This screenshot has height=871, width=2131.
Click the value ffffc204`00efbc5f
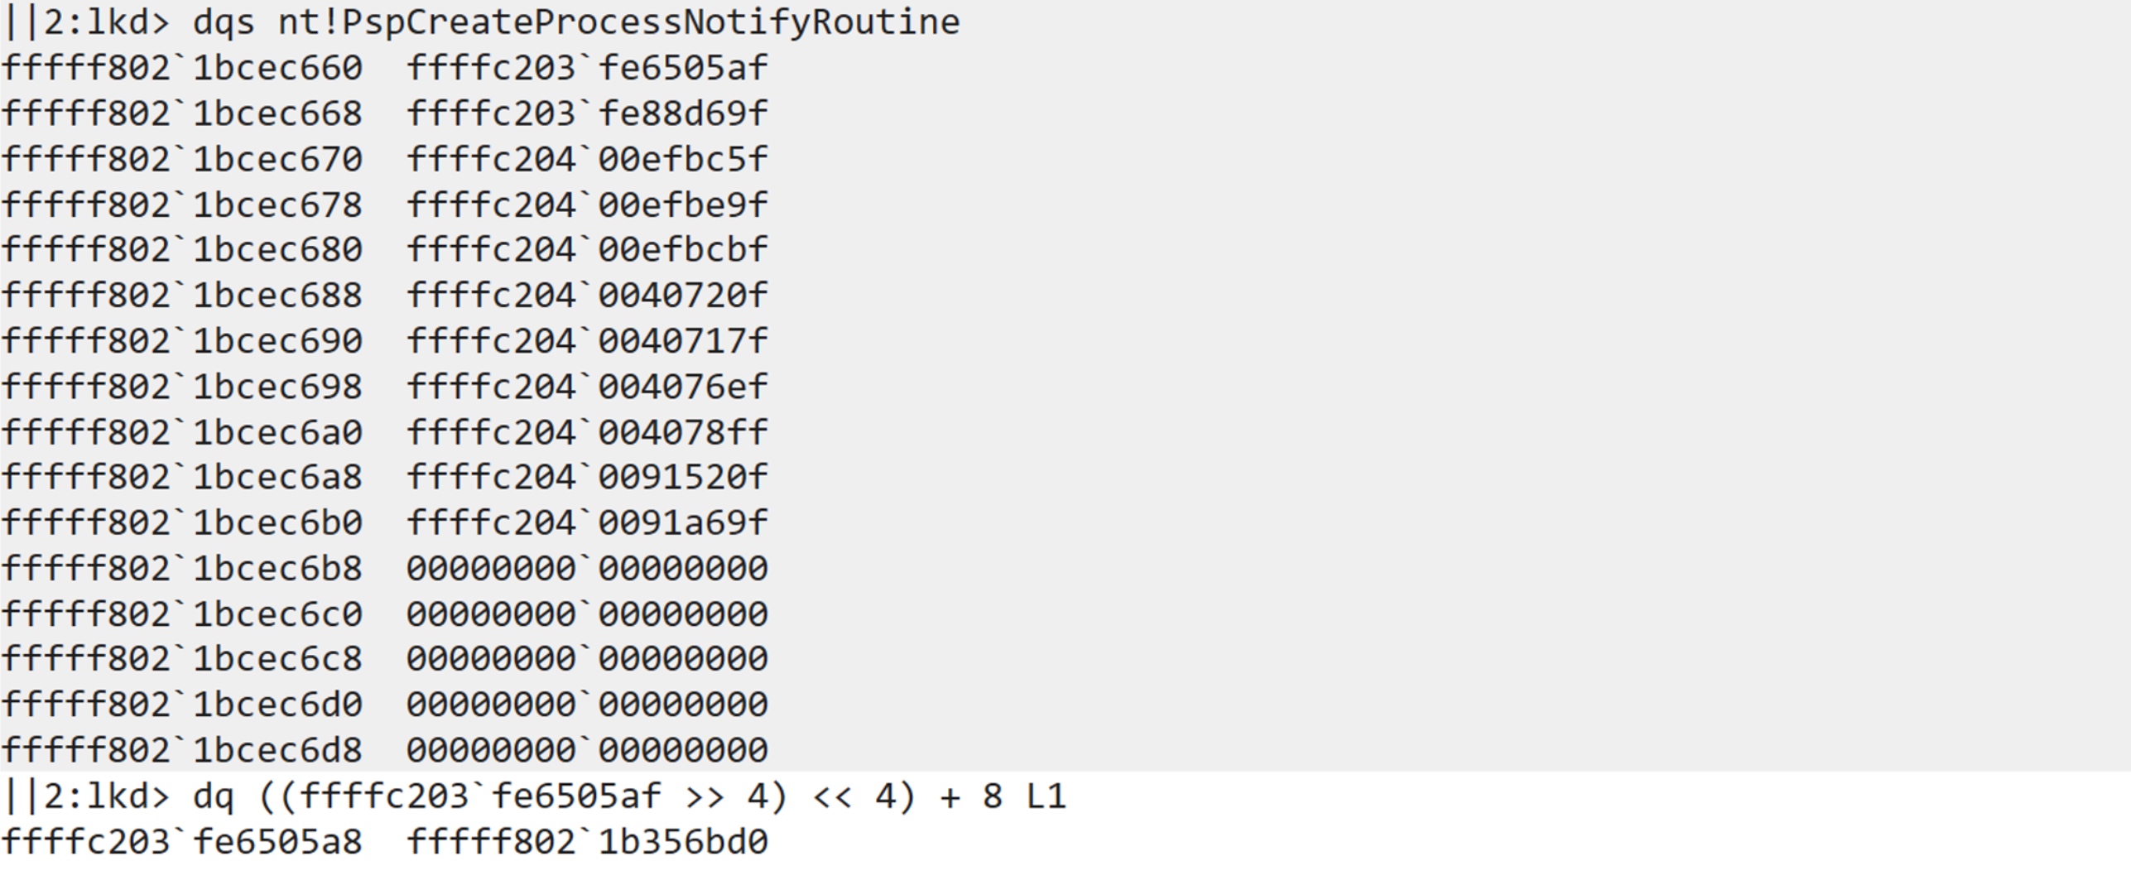coord(587,159)
